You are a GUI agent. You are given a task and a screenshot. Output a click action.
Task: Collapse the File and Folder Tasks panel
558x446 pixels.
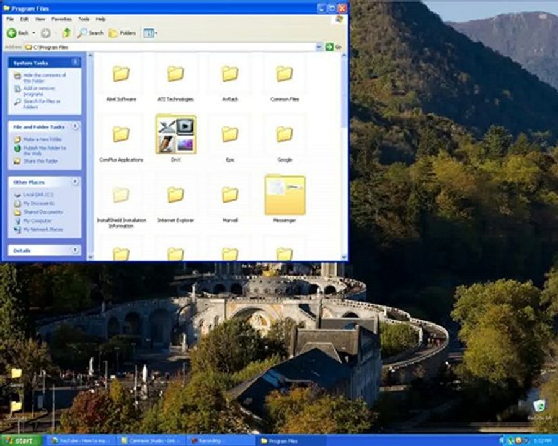coord(76,126)
